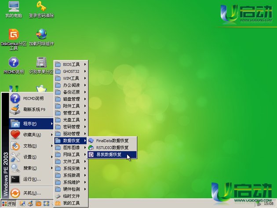Open DiskGenius分区工具 desktop icon
This screenshot has height=208, width=277.
point(14,40)
